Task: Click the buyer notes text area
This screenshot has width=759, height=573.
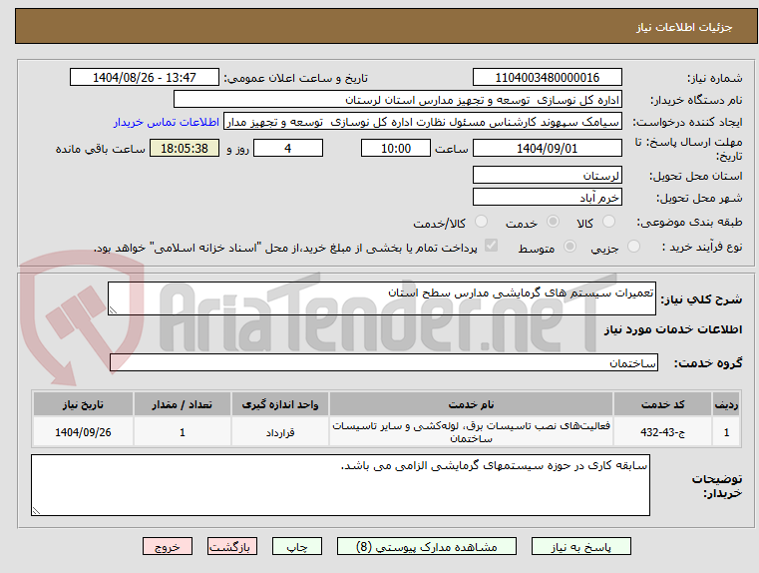Action: pos(340,485)
